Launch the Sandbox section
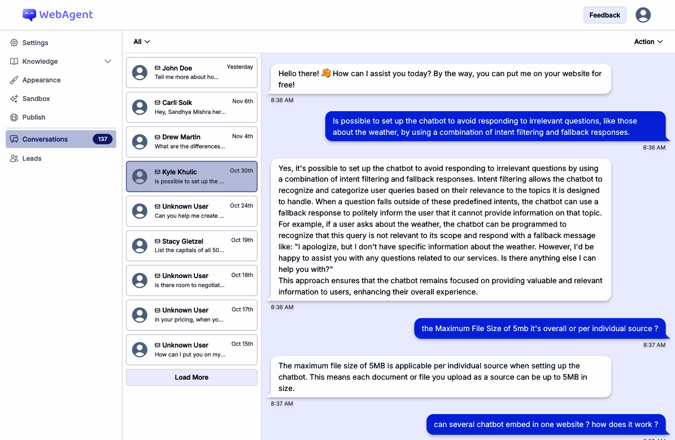 (37, 98)
